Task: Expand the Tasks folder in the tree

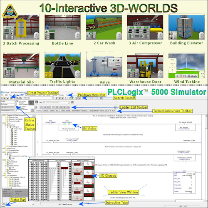Action: (3, 123)
